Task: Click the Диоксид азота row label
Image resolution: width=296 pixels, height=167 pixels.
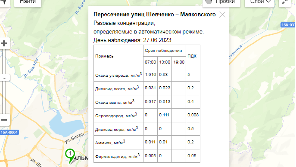Action: coord(117,88)
